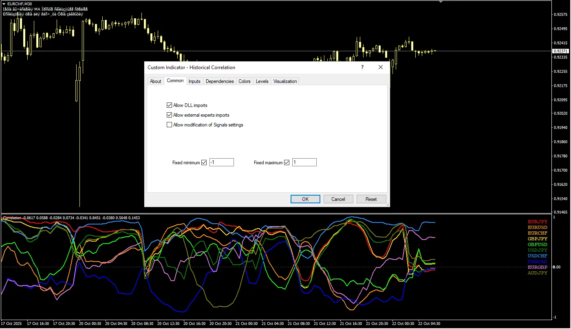Open the EURCHF,M30 chart menu arrow
571x329 pixels.
click(x=4, y=4)
